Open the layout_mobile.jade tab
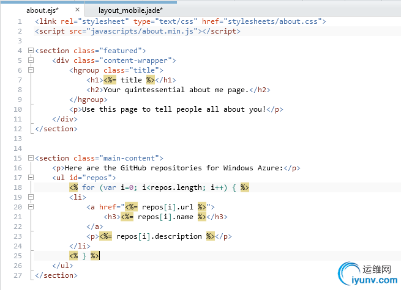This screenshot has height=290, width=401. (x=130, y=10)
